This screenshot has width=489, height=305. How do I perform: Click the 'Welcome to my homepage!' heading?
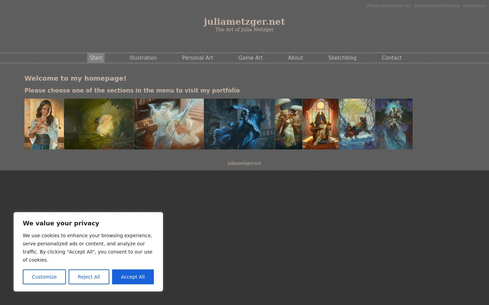(x=75, y=78)
